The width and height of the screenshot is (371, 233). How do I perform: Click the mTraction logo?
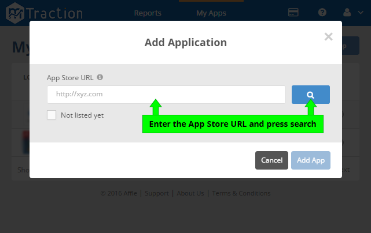pyautogui.click(x=45, y=13)
